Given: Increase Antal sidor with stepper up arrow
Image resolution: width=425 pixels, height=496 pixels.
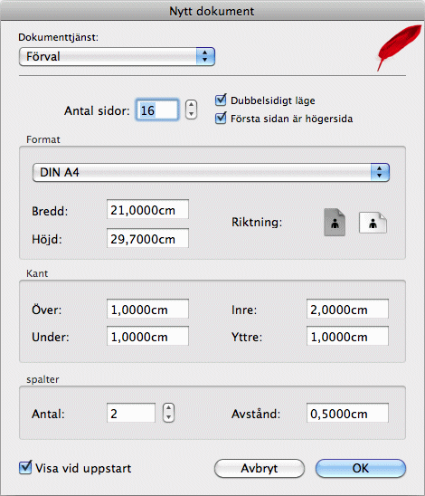Looking at the screenshot, I should [191, 105].
